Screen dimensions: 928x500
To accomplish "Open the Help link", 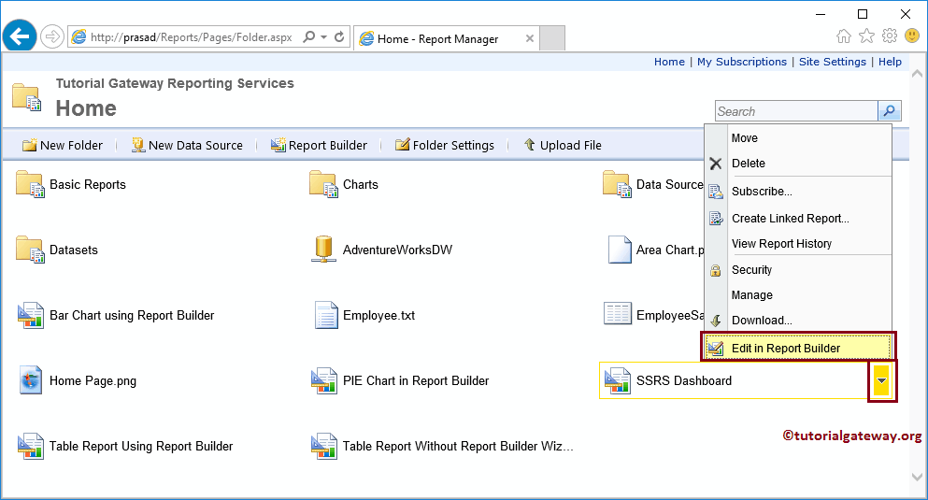I will coord(890,62).
